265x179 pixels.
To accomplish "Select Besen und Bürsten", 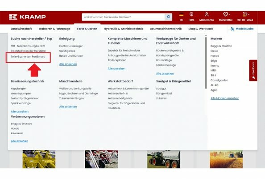I will (x=71, y=56).
